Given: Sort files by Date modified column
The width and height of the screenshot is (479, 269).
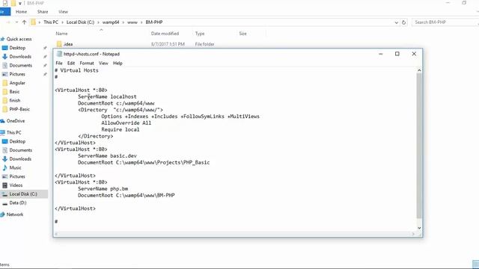Looking at the screenshot, I should pyautogui.click(x=165, y=34).
